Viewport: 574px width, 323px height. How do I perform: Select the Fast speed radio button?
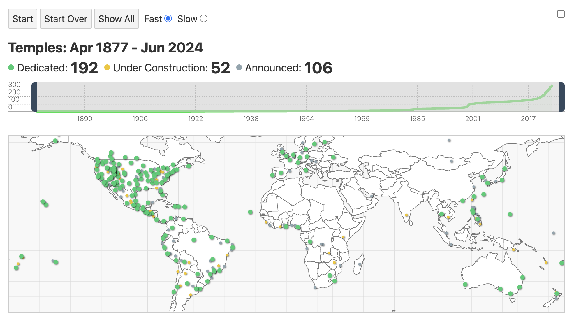pyautogui.click(x=168, y=19)
